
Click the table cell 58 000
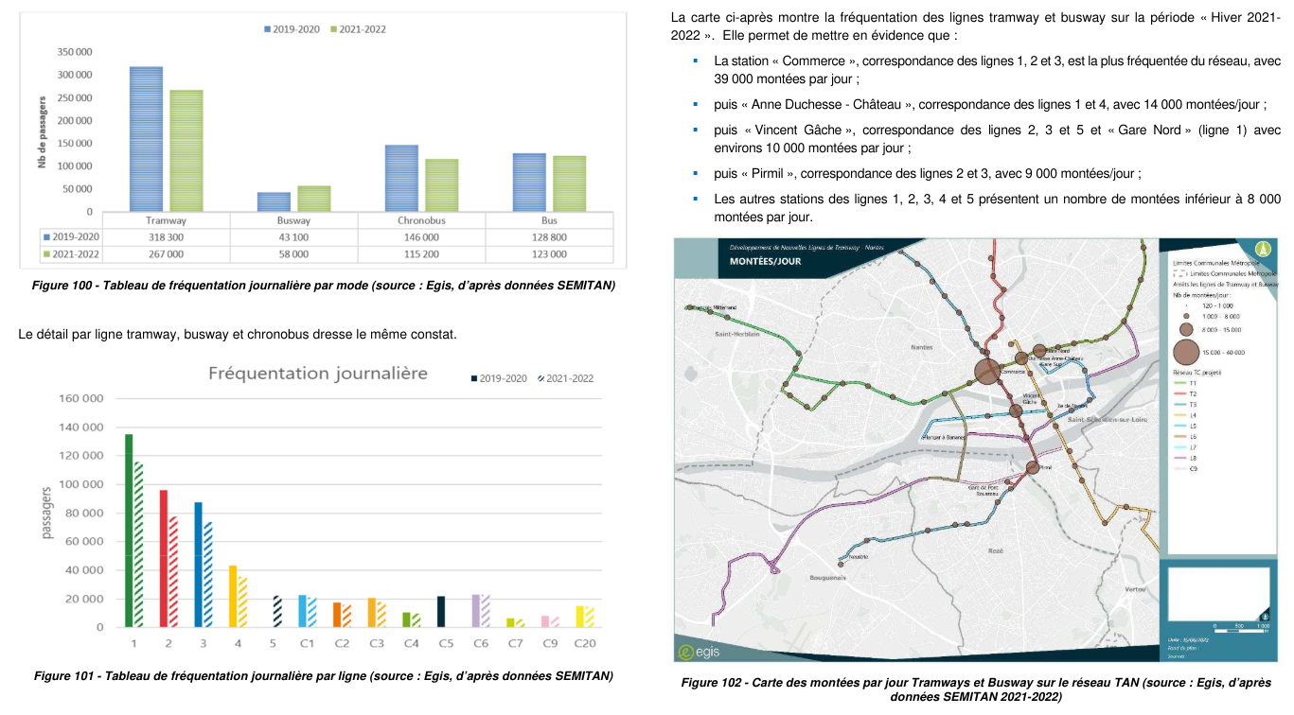(293, 253)
